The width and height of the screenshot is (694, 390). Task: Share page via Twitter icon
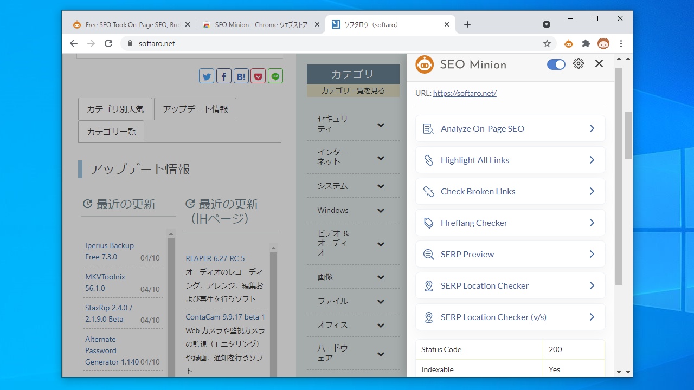[x=207, y=76]
